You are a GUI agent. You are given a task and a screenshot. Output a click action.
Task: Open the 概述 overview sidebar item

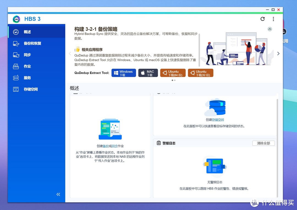pos(37,32)
